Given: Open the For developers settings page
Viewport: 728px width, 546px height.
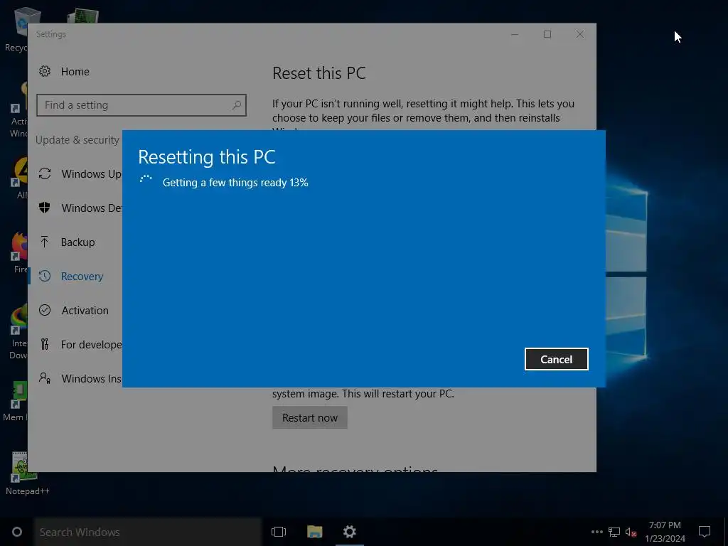Looking at the screenshot, I should click(x=92, y=345).
